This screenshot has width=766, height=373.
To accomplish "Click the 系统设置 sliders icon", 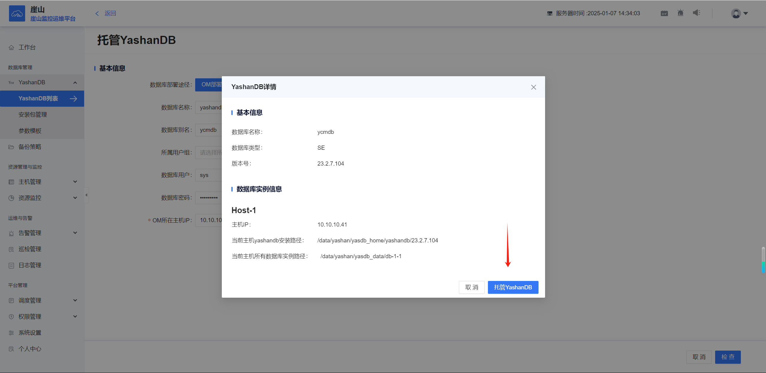I will (x=11, y=333).
